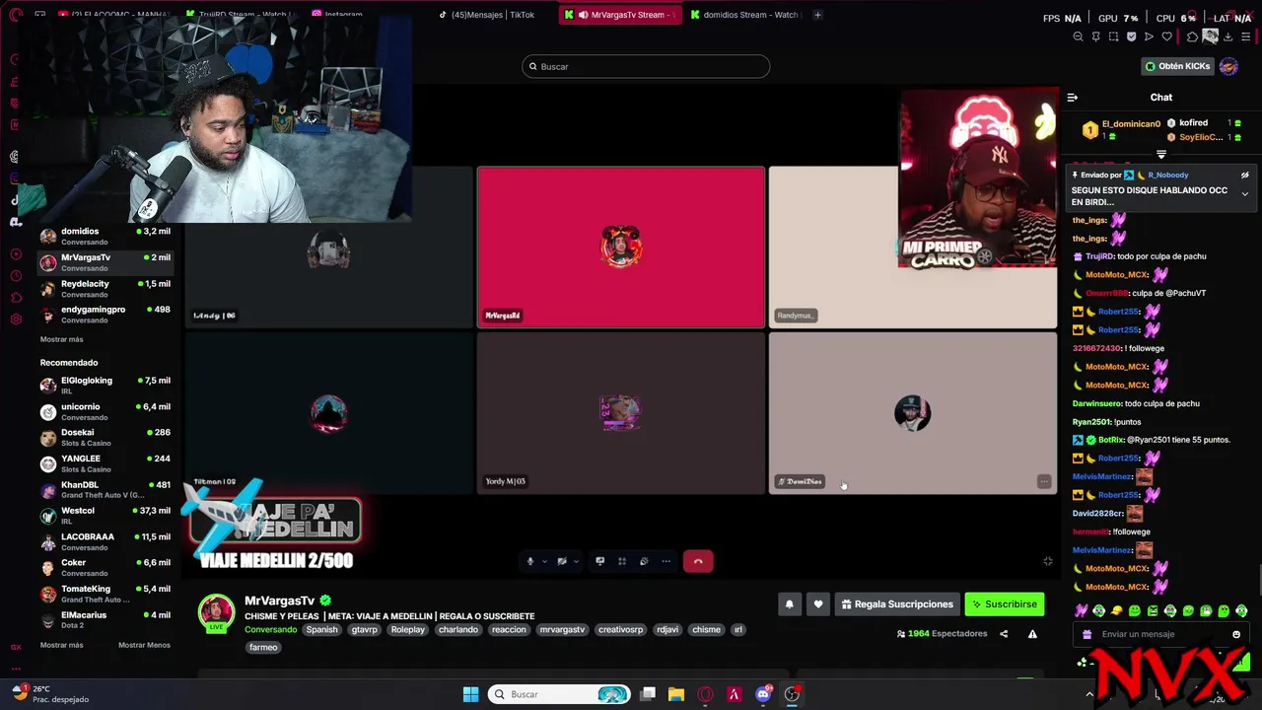Open the extensions cube icon
1262x710 pixels.
tap(1192, 36)
